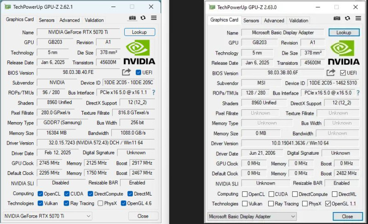368x224 pixels.
Task: Click Close button in GPU-Z 2.62.1
Action: click(x=143, y=216)
